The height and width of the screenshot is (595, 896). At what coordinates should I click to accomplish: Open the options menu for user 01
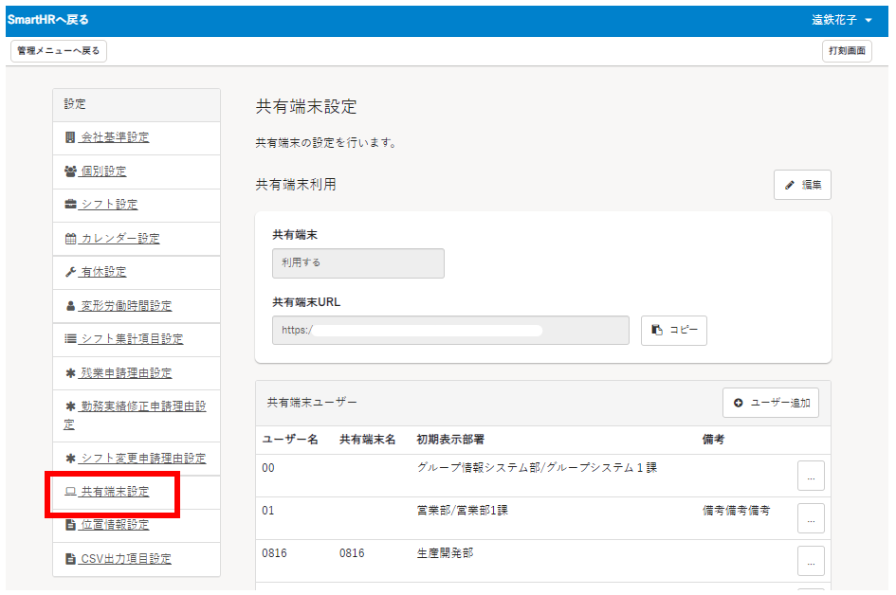(811, 518)
